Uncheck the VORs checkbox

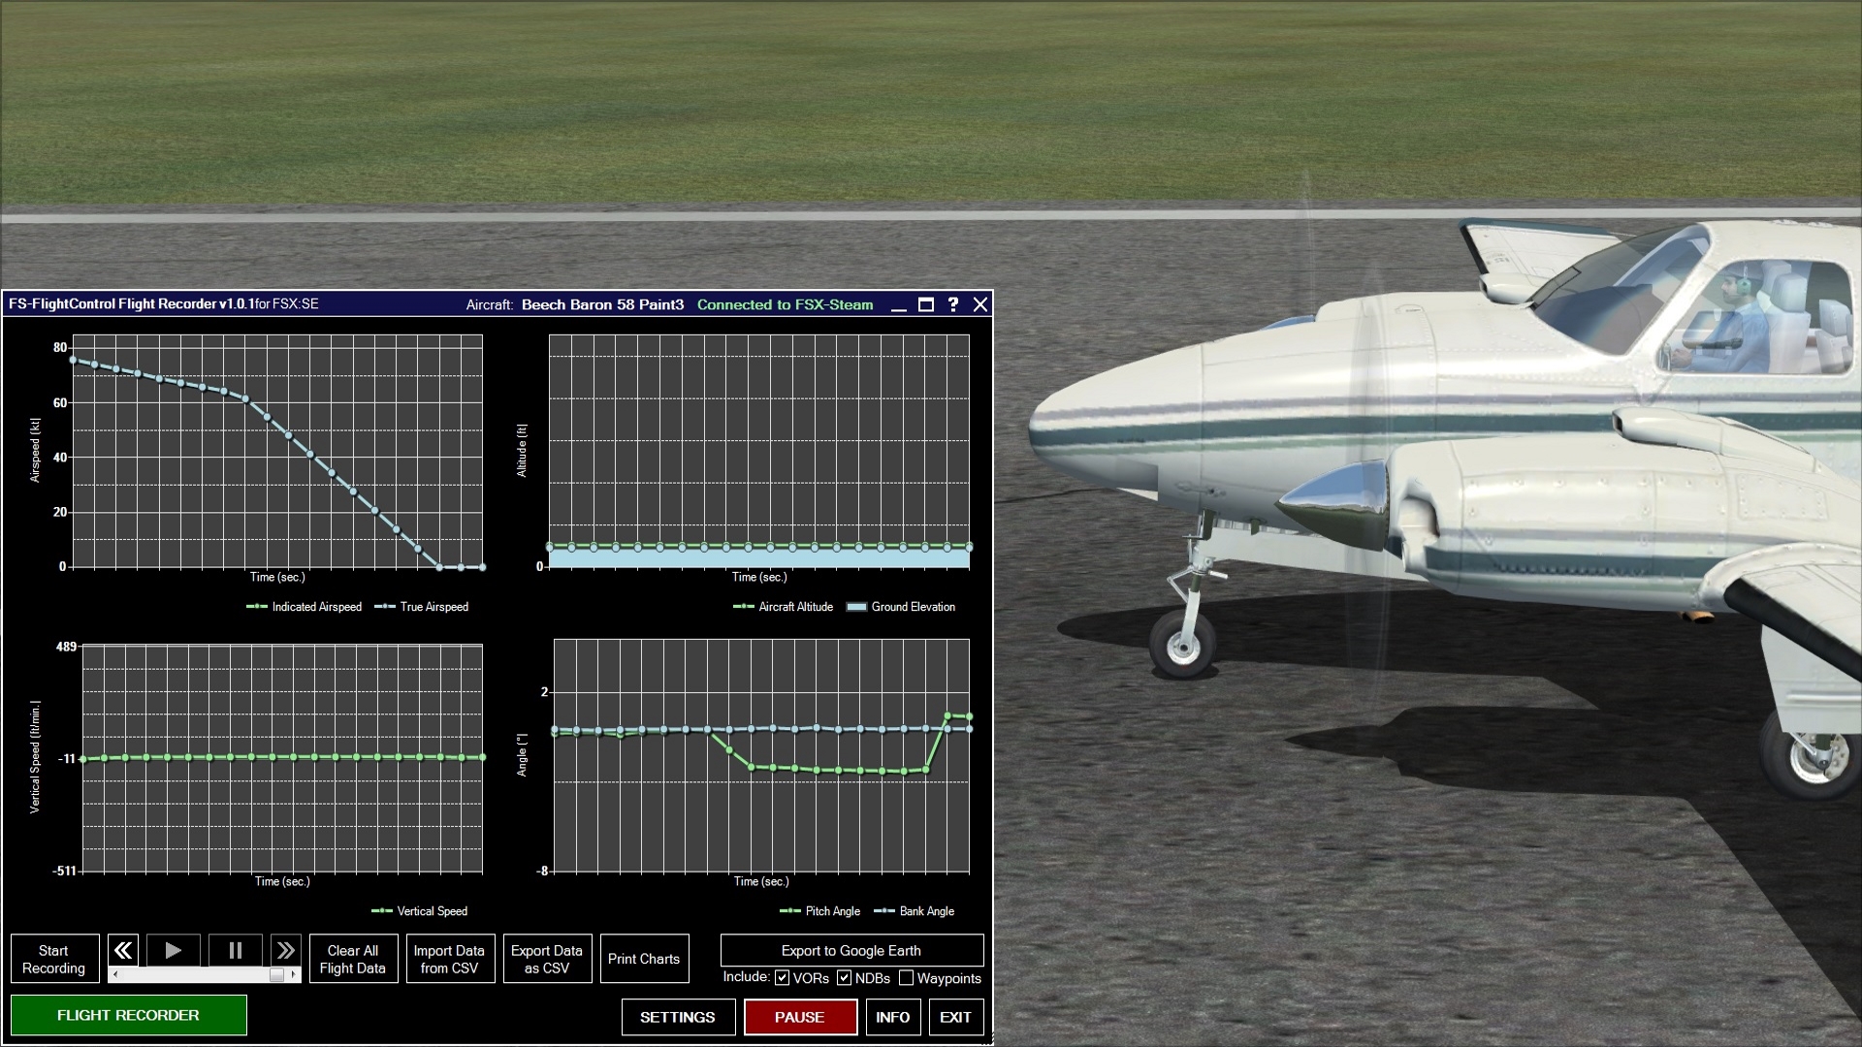(781, 978)
